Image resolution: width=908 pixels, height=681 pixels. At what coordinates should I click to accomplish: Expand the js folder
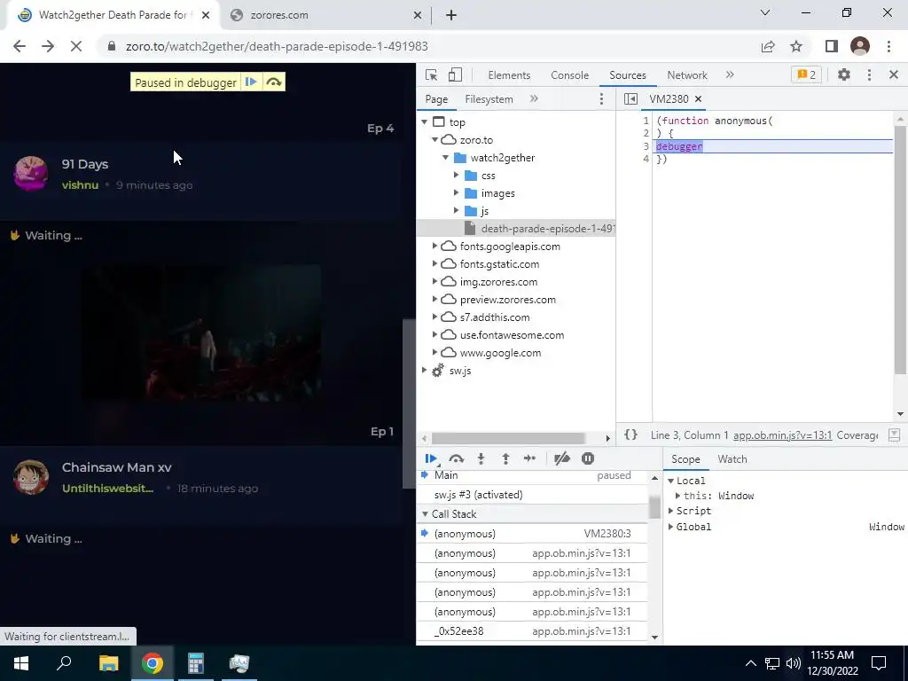tap(457, 211)
